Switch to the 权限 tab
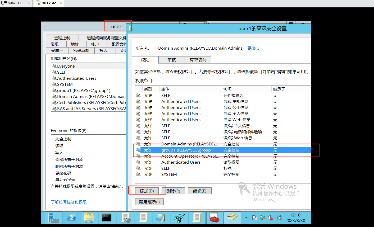This screenshot has height=227, width=374. pos(145,60)
